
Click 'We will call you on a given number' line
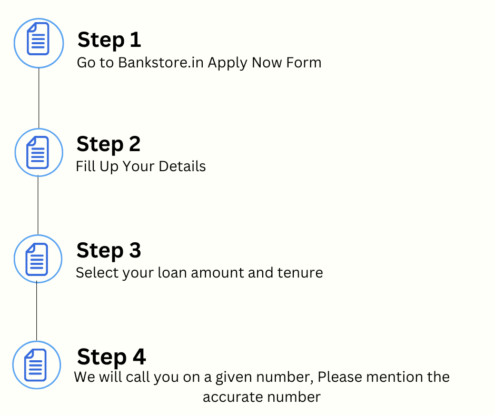coord(262,377)
